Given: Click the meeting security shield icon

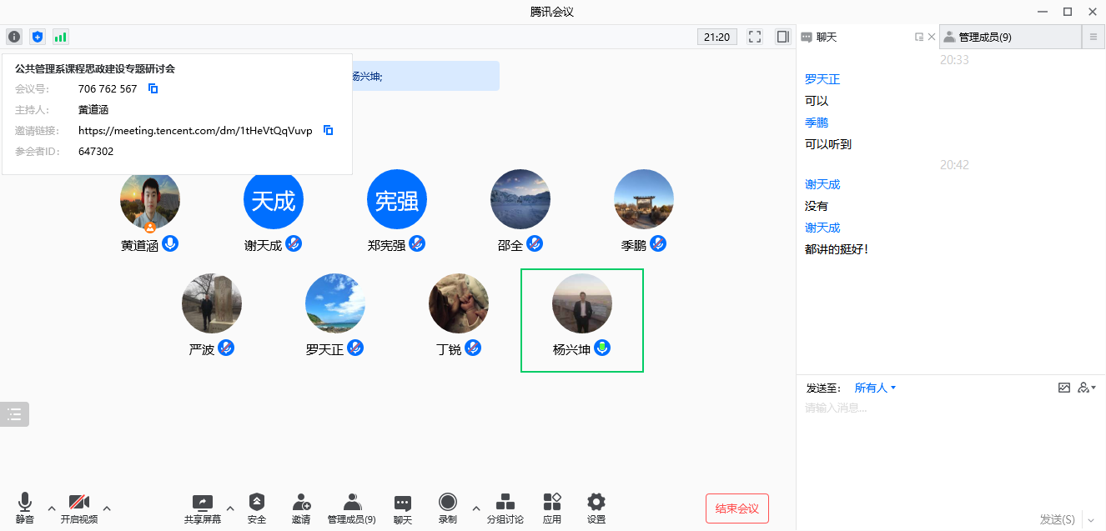Looking at the screenshot, I should [37, 36].
